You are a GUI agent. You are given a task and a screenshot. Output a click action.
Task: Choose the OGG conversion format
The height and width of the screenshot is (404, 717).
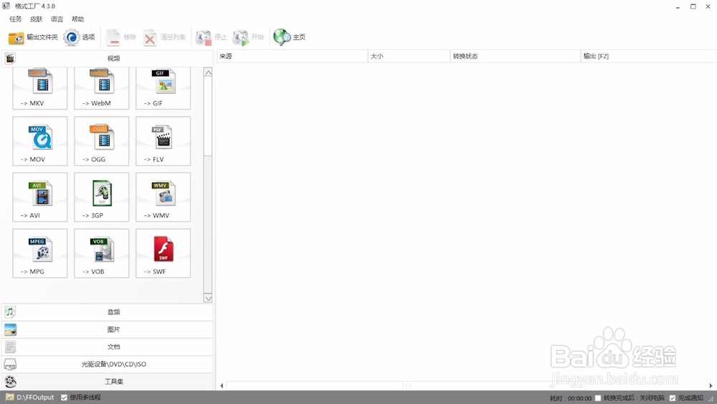pos(102,141)
